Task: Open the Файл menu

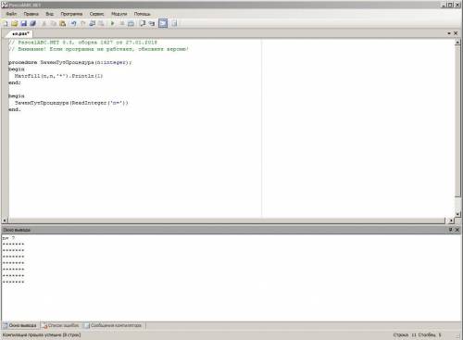Action: [x=11, y=14]
